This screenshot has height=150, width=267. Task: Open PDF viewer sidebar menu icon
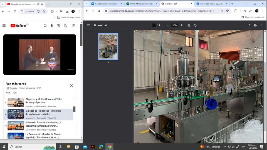[88, 25]
